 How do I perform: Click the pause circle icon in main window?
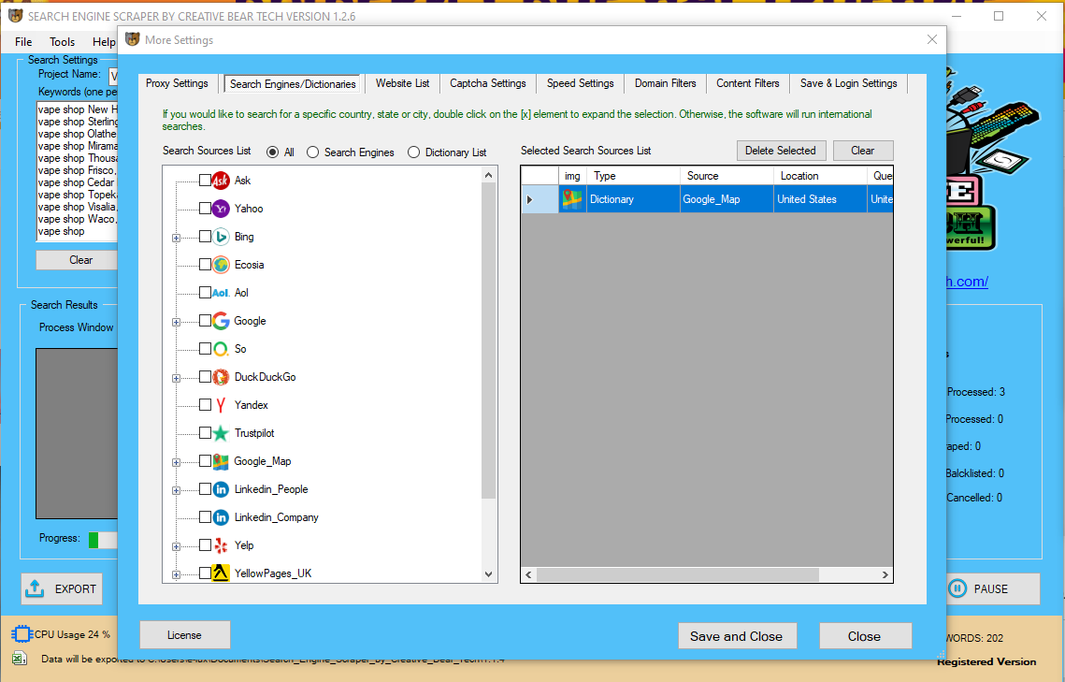click(x=957, y=588)
